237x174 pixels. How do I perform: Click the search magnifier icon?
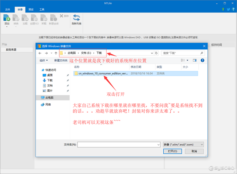[201, 53]
